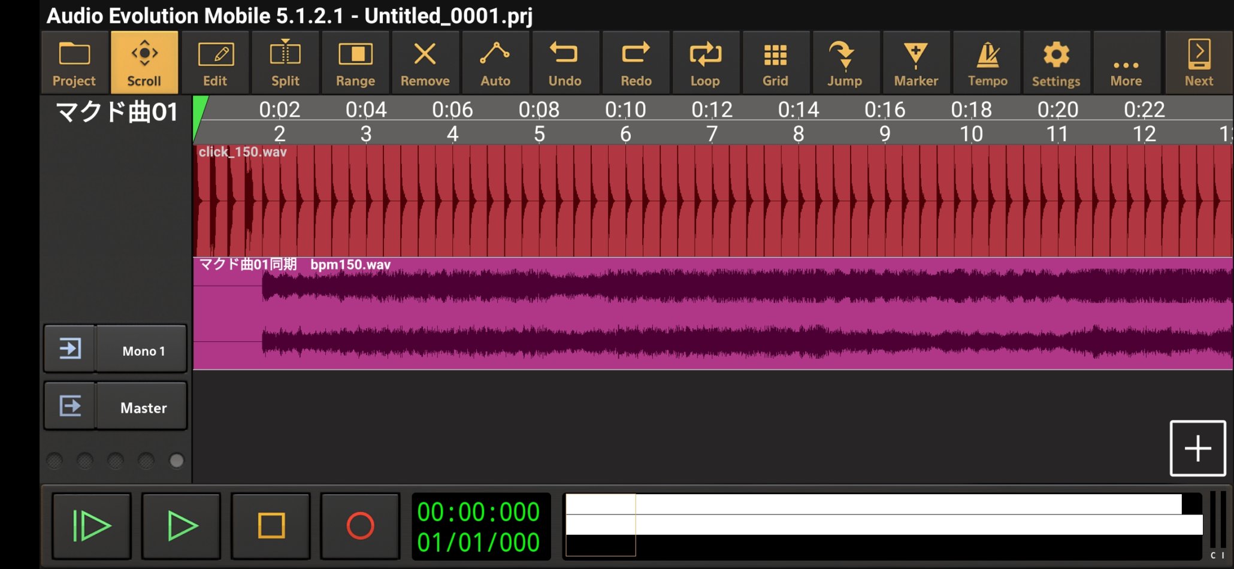Start recording with the red circle

[x=360, y=526]
